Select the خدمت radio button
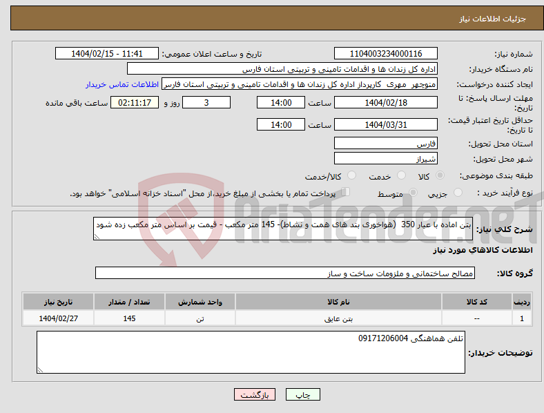544x413 pixels. pyautogui.click(x=401, y=175)
